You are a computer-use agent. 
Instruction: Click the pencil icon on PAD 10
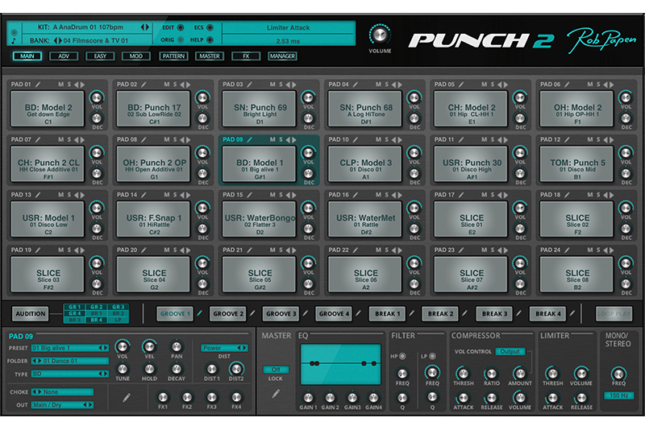pos(356,139)
